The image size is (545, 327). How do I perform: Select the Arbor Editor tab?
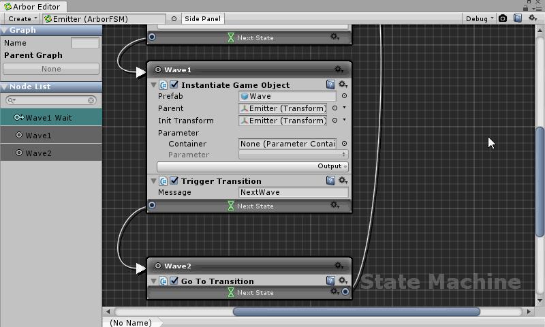(x=33, y=7)
